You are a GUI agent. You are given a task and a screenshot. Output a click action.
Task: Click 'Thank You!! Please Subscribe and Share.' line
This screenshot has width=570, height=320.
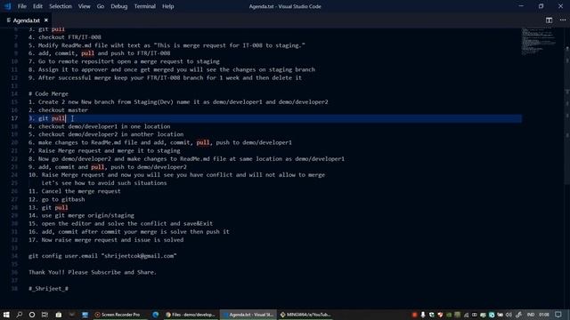click(93, 272)
